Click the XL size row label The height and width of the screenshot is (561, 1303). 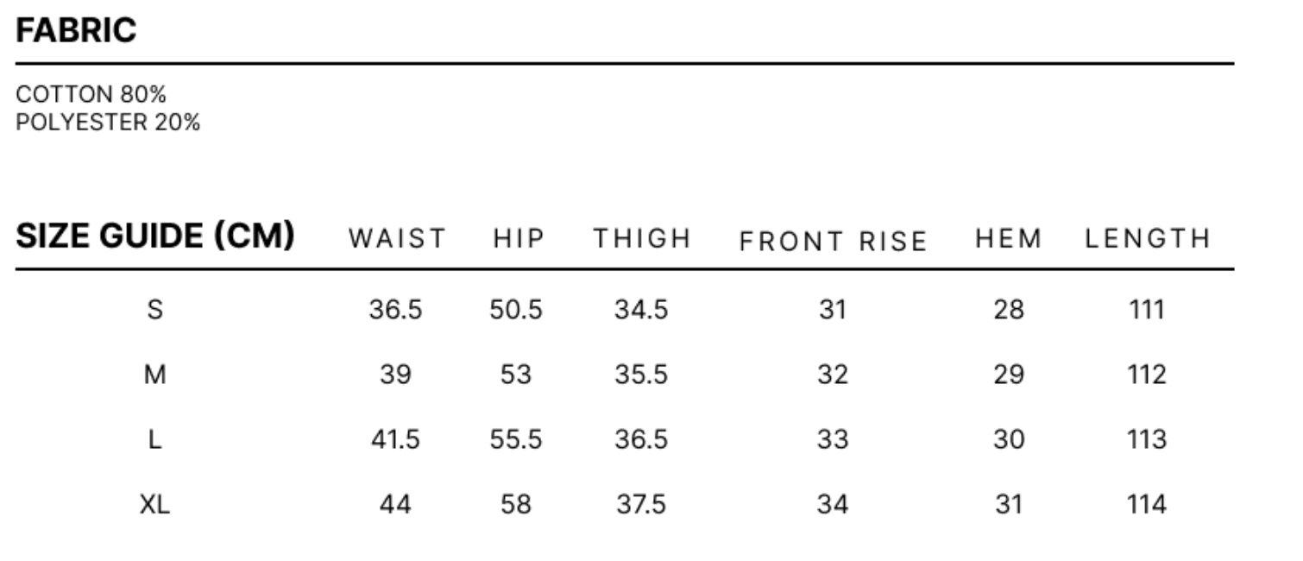tap(155, 504)
